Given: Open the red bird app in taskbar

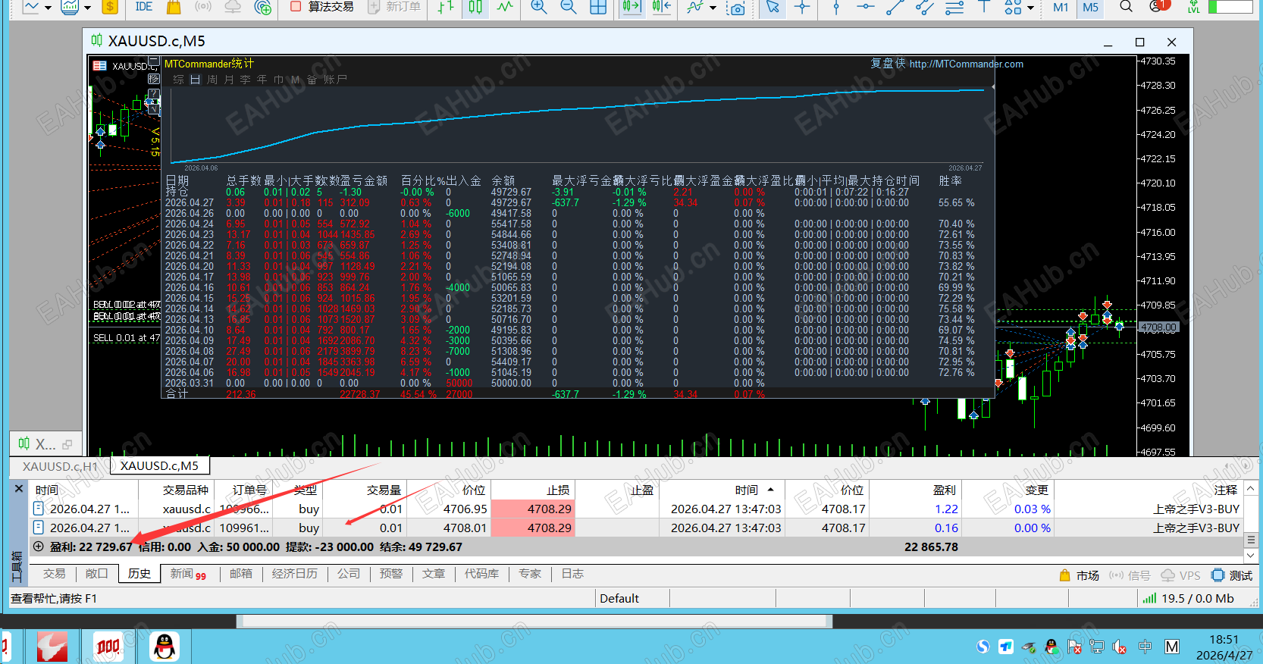Looking at the screenshot, I should point(52,647).
